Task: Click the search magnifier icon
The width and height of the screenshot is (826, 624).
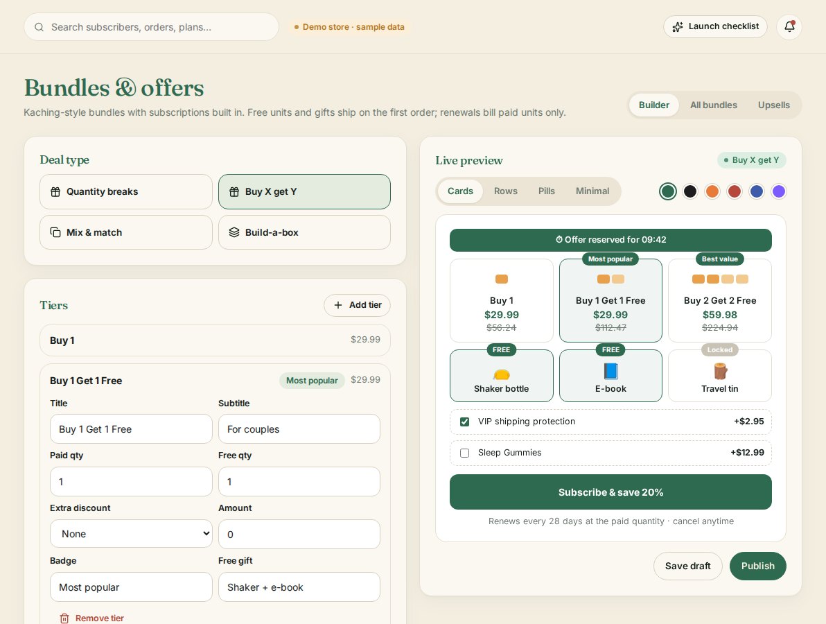Action: (x=39, y=27)
